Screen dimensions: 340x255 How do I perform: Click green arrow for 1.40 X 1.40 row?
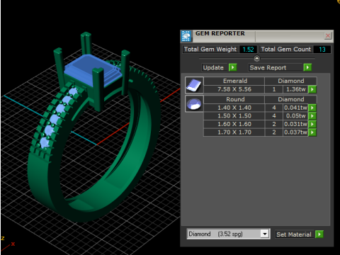point(312,108)
